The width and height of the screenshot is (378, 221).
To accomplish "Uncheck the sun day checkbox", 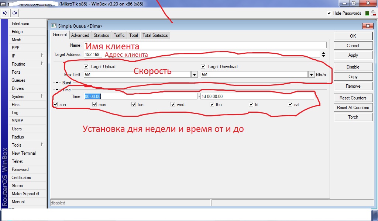I will [x=55, y=104].
